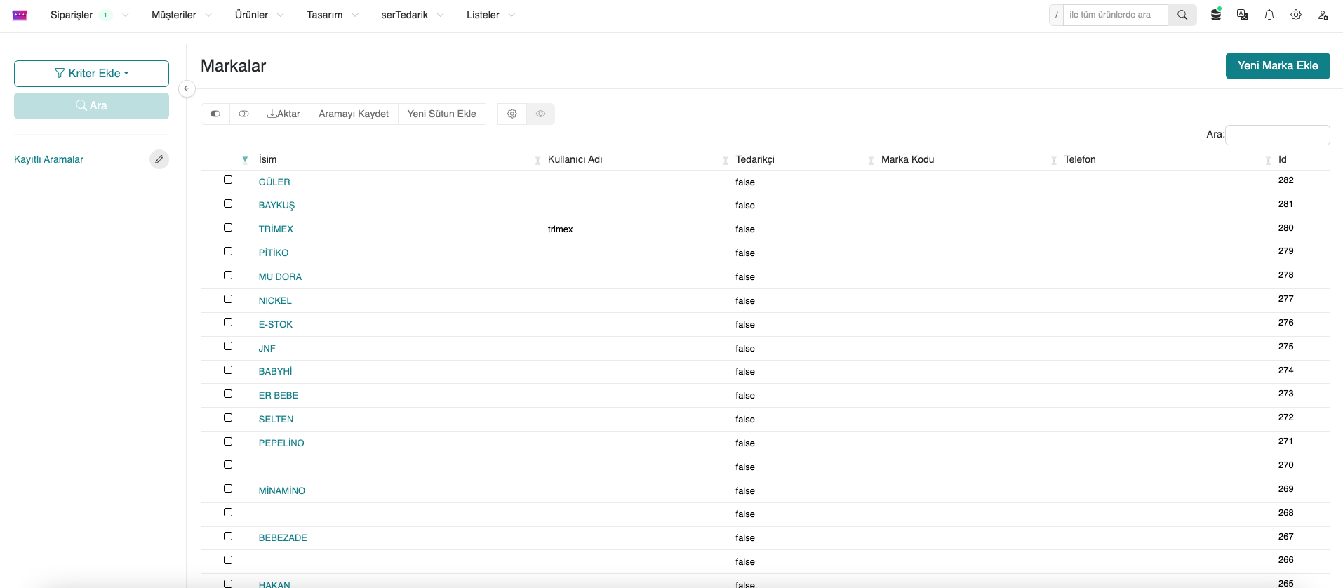Click the app logo in top-left corner
The height and width of the screenshot is (588, 1343).
(20, 15)
